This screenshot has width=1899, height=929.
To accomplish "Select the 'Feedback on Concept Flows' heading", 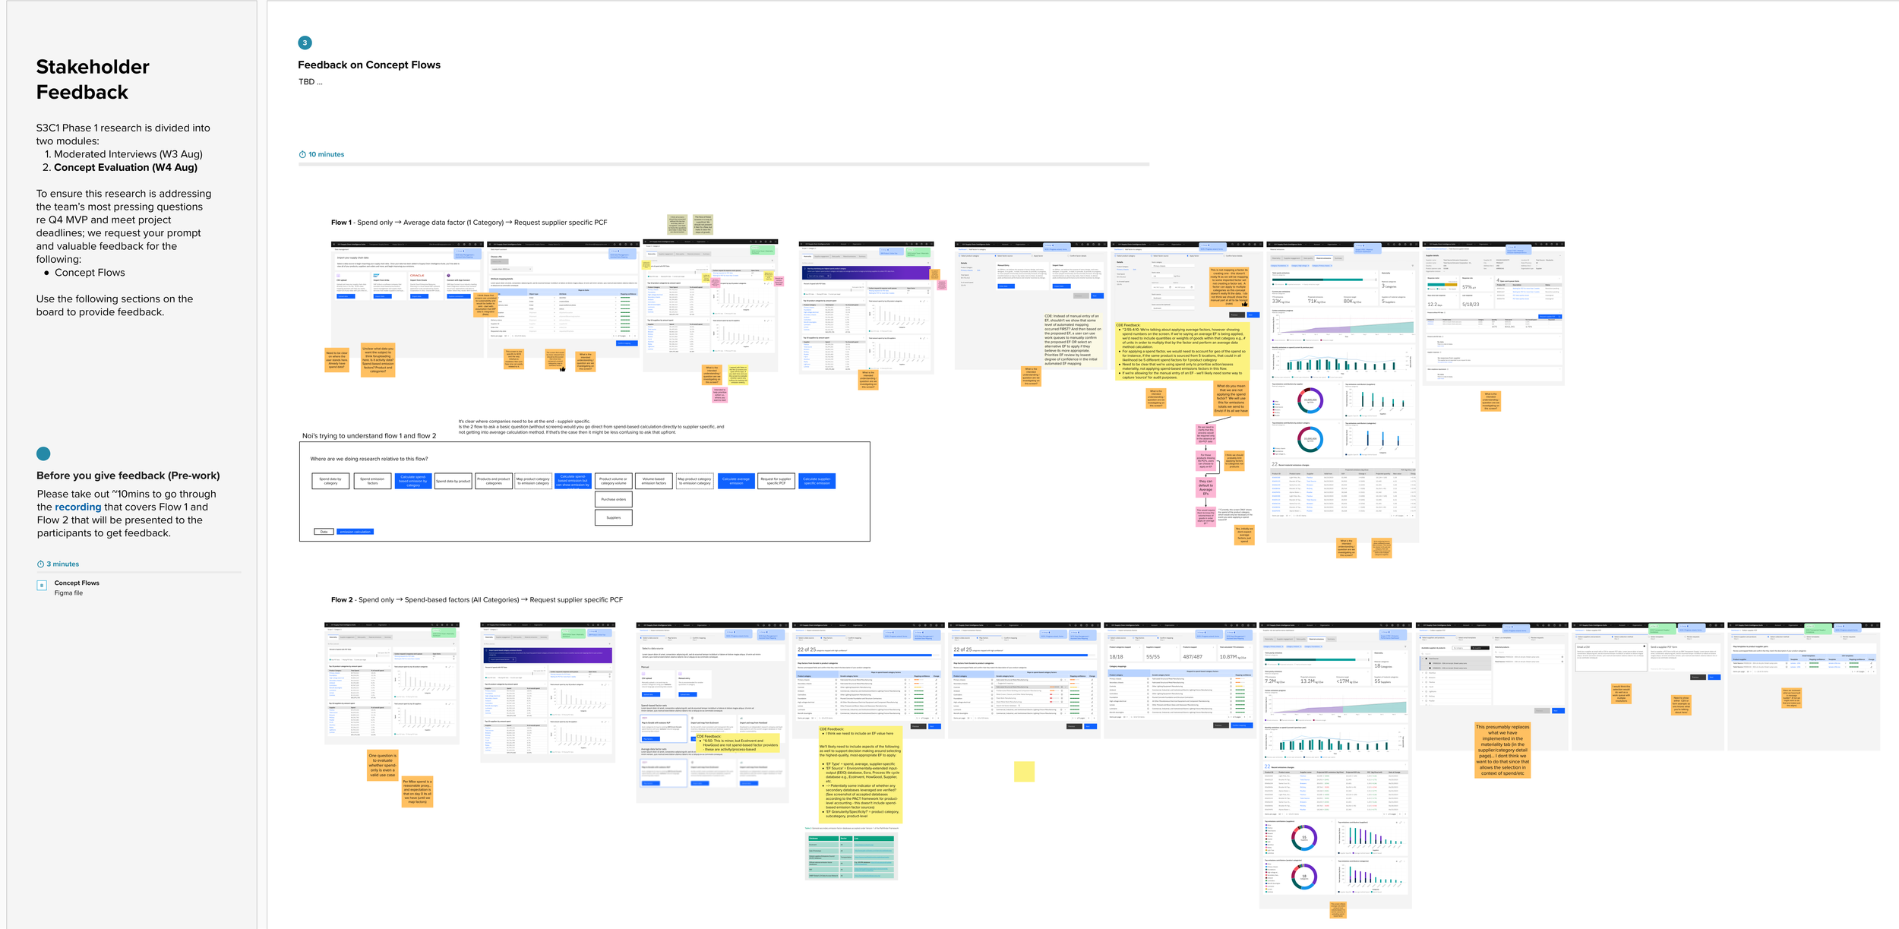I will [368, 65].
